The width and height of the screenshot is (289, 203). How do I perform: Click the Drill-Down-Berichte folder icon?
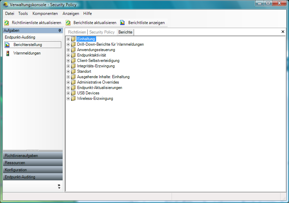pyautogui.click(x=73, y=44)
